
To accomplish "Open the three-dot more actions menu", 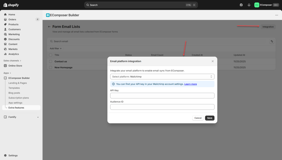I will [x=276, y=15].
